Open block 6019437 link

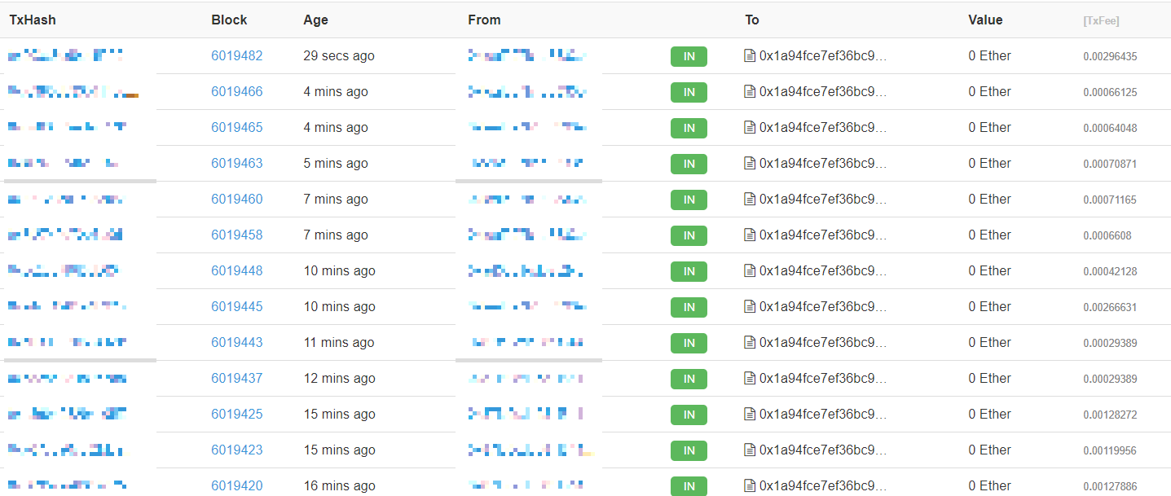click(x=237, y=379)
